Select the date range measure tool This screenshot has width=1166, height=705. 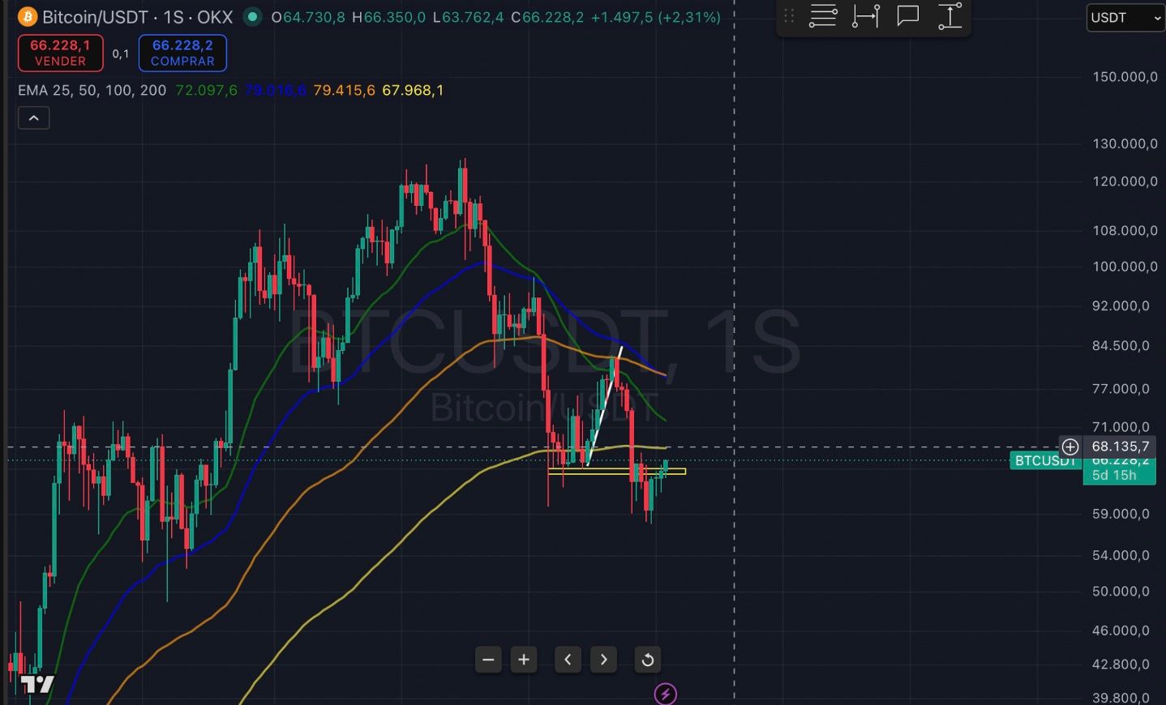(x=866, y=16)
